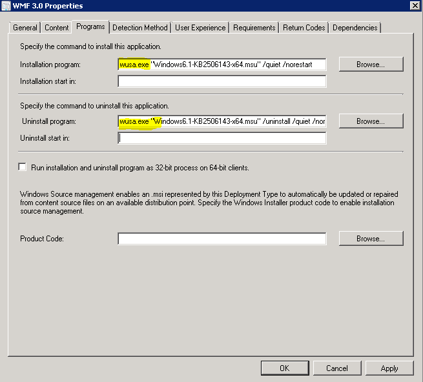Click the 'Installation start in:' label
Screen dimensions: 423x382
48,81
